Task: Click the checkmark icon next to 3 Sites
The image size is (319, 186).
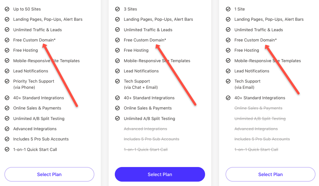Action: (x=118, y=9)
